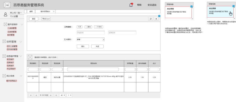
Task: Go to previous page arrow
Action: [x=36, y=95]
